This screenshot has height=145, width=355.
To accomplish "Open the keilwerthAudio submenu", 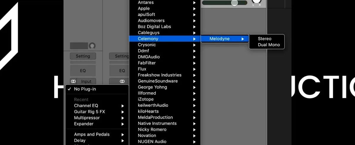I will click(x=165, y=105).
